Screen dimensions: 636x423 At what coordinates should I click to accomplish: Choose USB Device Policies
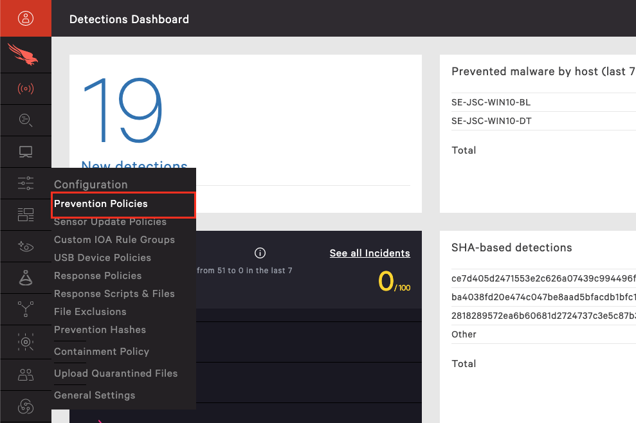(103, 258)
